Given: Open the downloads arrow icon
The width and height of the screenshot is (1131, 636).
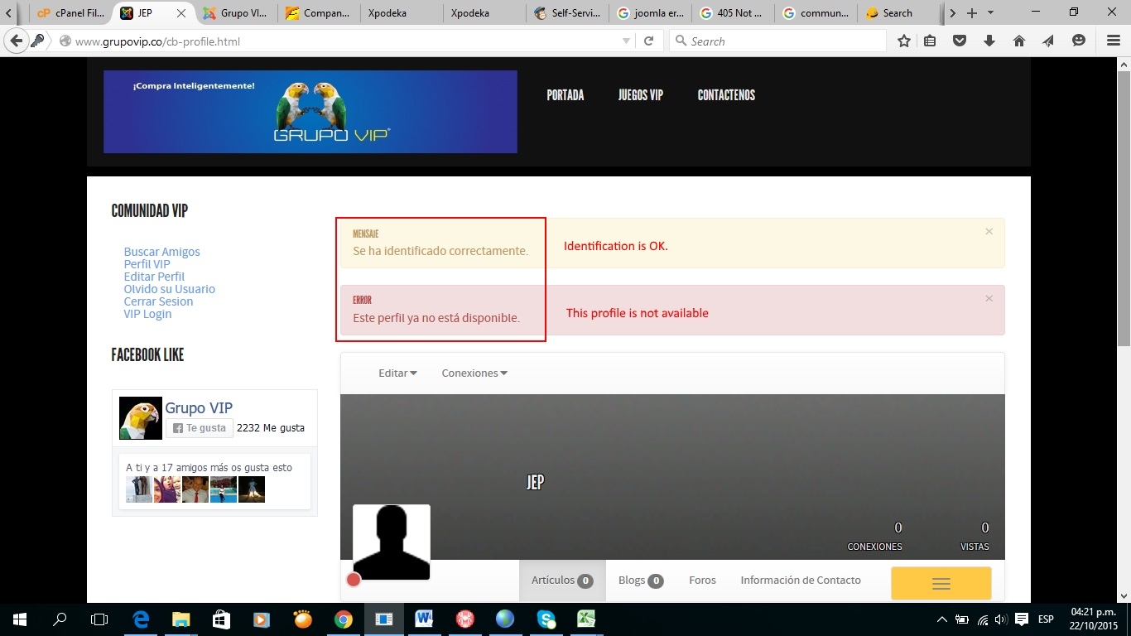Looking at the screenshot, I should coord(989,41).
